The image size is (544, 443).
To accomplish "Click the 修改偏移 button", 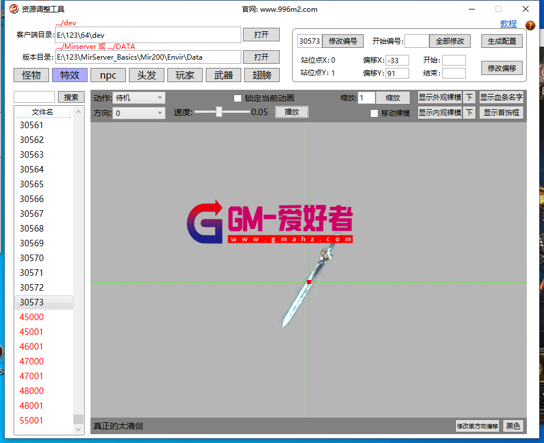I will 502,68.
